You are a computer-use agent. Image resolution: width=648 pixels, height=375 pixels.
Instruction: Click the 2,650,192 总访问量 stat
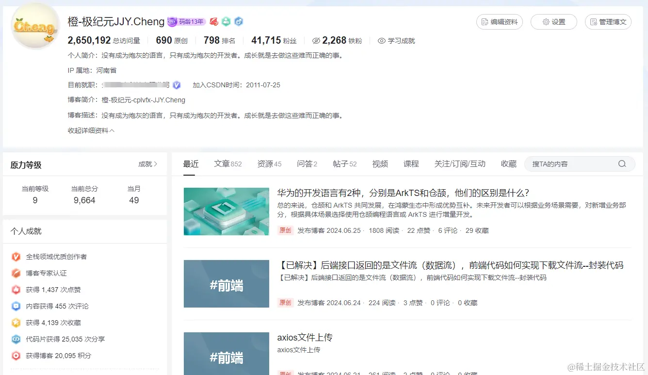[104, 41]
